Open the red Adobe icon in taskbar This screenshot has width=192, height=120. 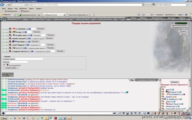[55, 118]
